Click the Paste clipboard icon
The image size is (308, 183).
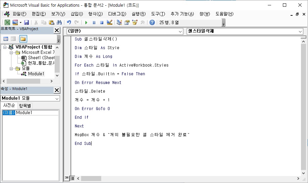click(52, 22)
